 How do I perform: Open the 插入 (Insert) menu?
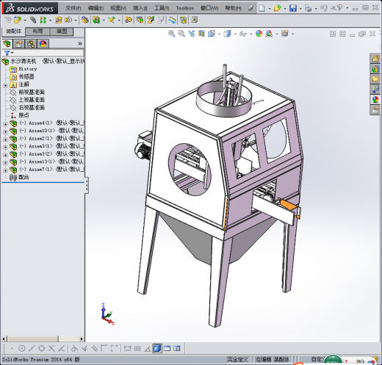click(140, 8)
